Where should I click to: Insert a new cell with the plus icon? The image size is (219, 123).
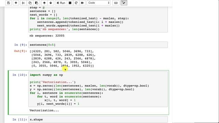pyautogui.click(x=16, y=3)
